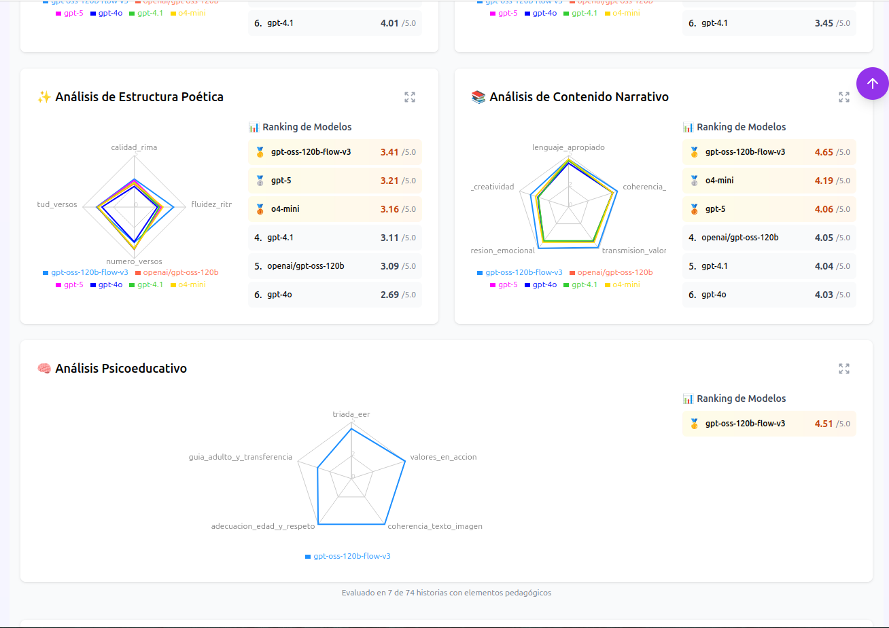Select the openai/gpt-oss-120b row scoring 3.09

tap(335, 266)
